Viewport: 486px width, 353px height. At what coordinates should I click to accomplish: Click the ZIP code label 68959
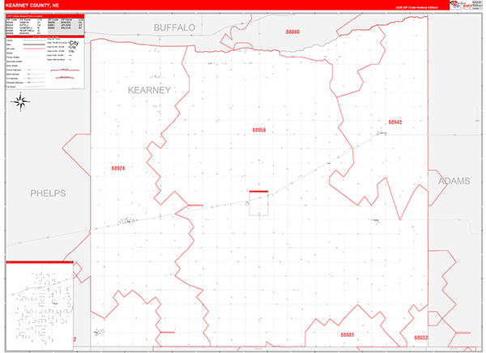[x=259, y=130]
